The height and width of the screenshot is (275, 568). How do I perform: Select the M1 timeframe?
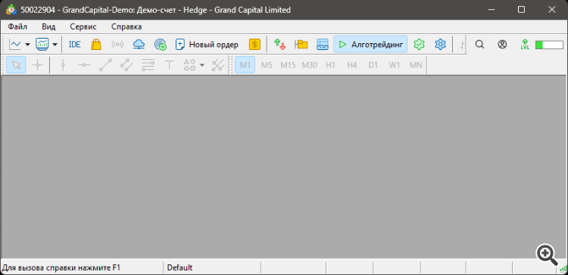245,65
